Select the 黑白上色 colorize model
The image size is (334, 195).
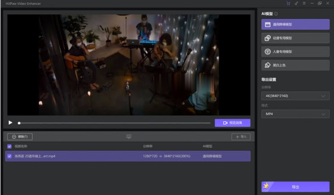[295, 65]
